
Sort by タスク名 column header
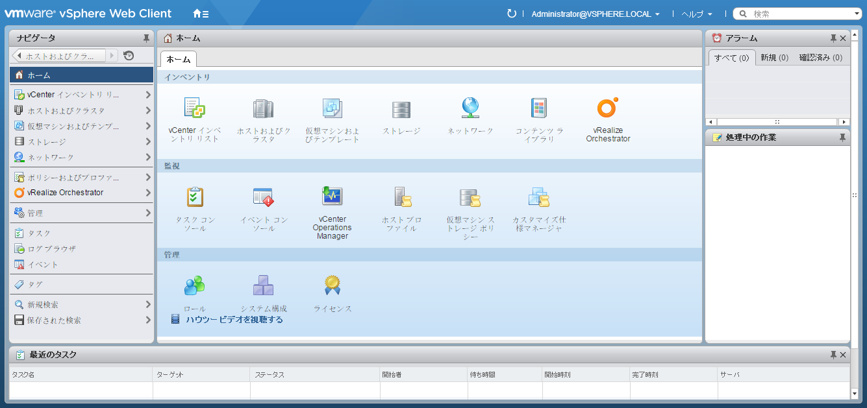pos(81,375)
